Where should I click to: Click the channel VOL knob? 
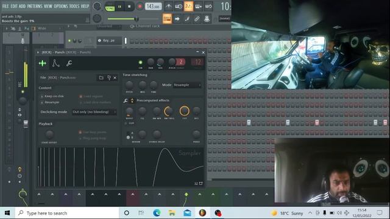pos(160,62)
